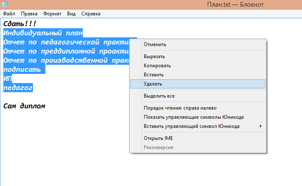This screenshot has width=302, height=186.
Task: Click the highlighted word 'педагог'
Action: (x=18, y=88)
